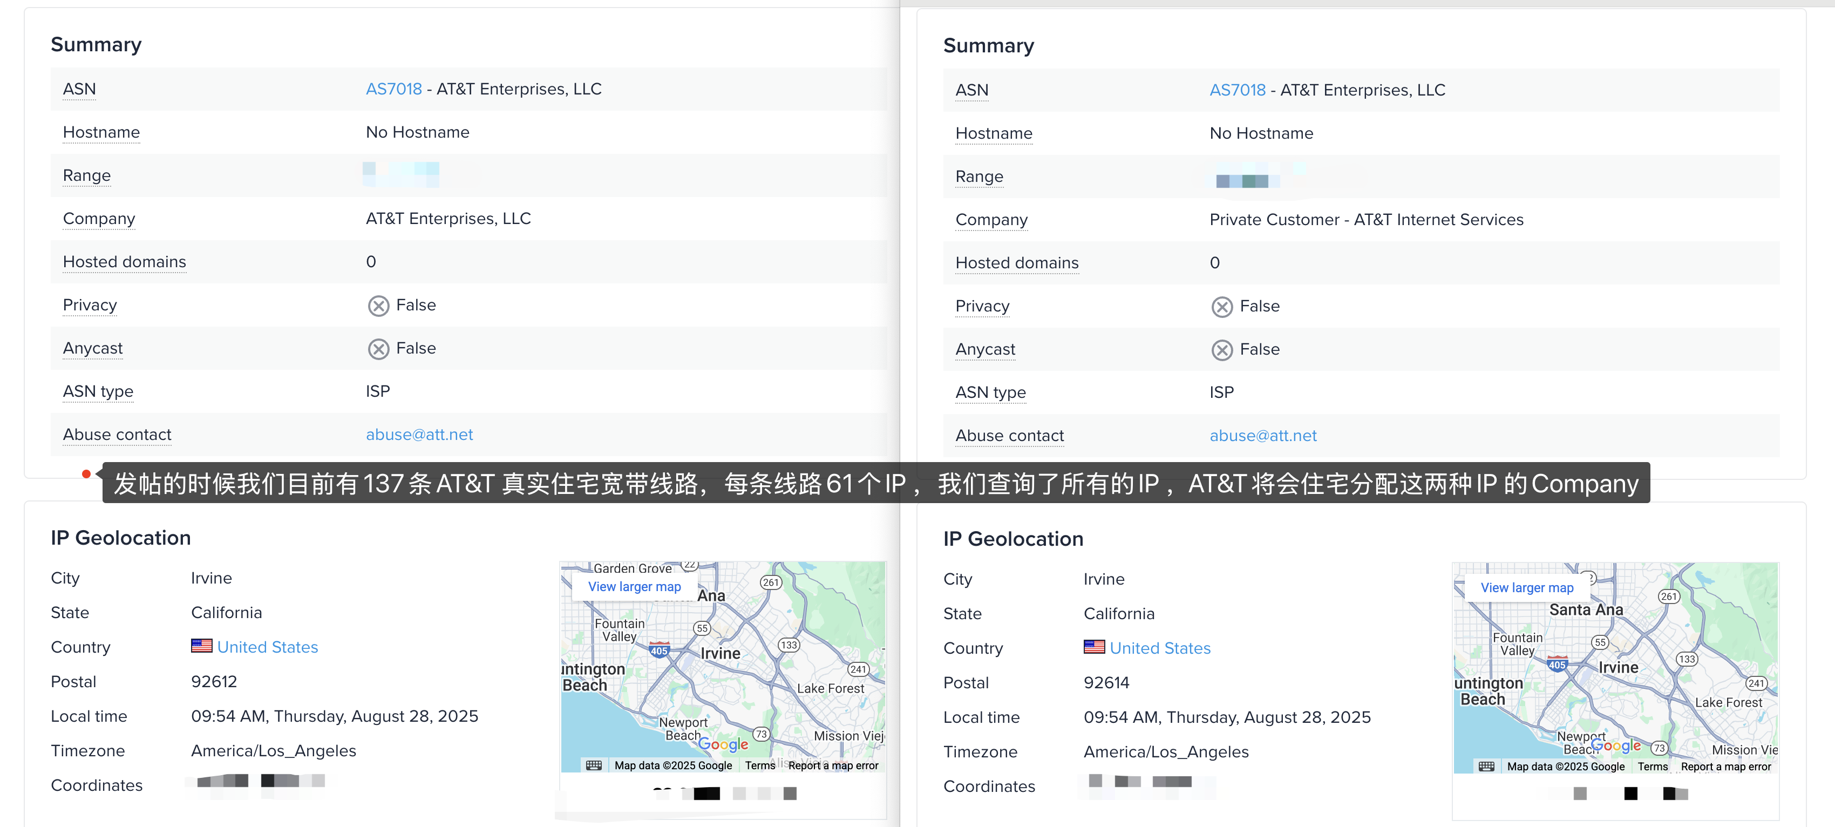
Task: Click the right Privacy False X icon
Action: point(1222,307)
